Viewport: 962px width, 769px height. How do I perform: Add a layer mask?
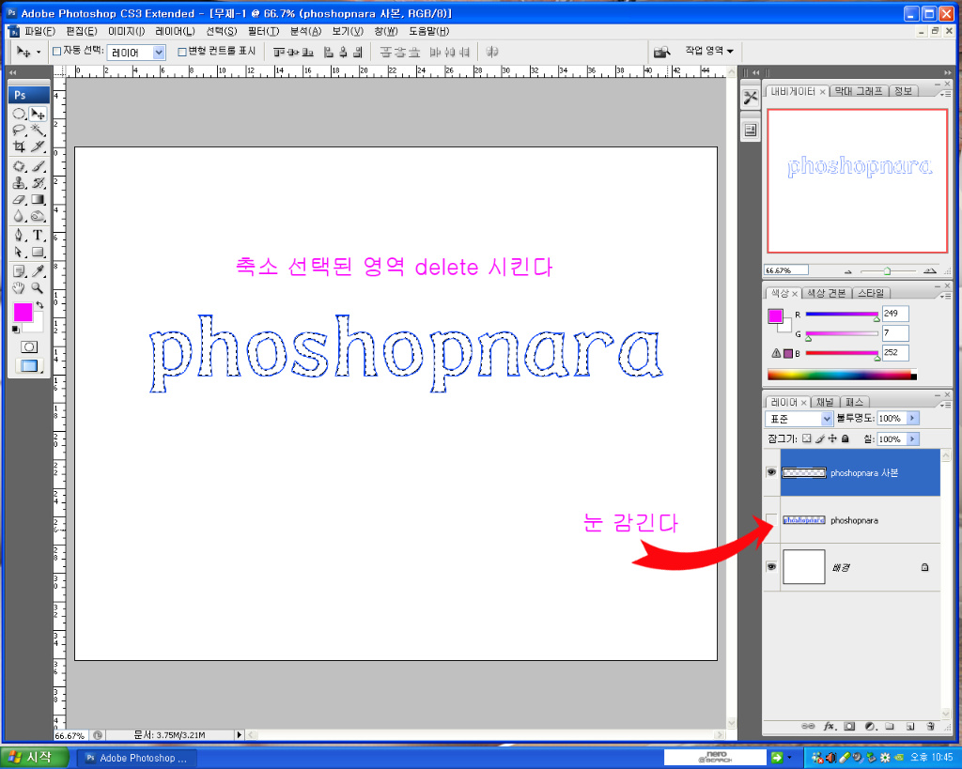(849, 726)
